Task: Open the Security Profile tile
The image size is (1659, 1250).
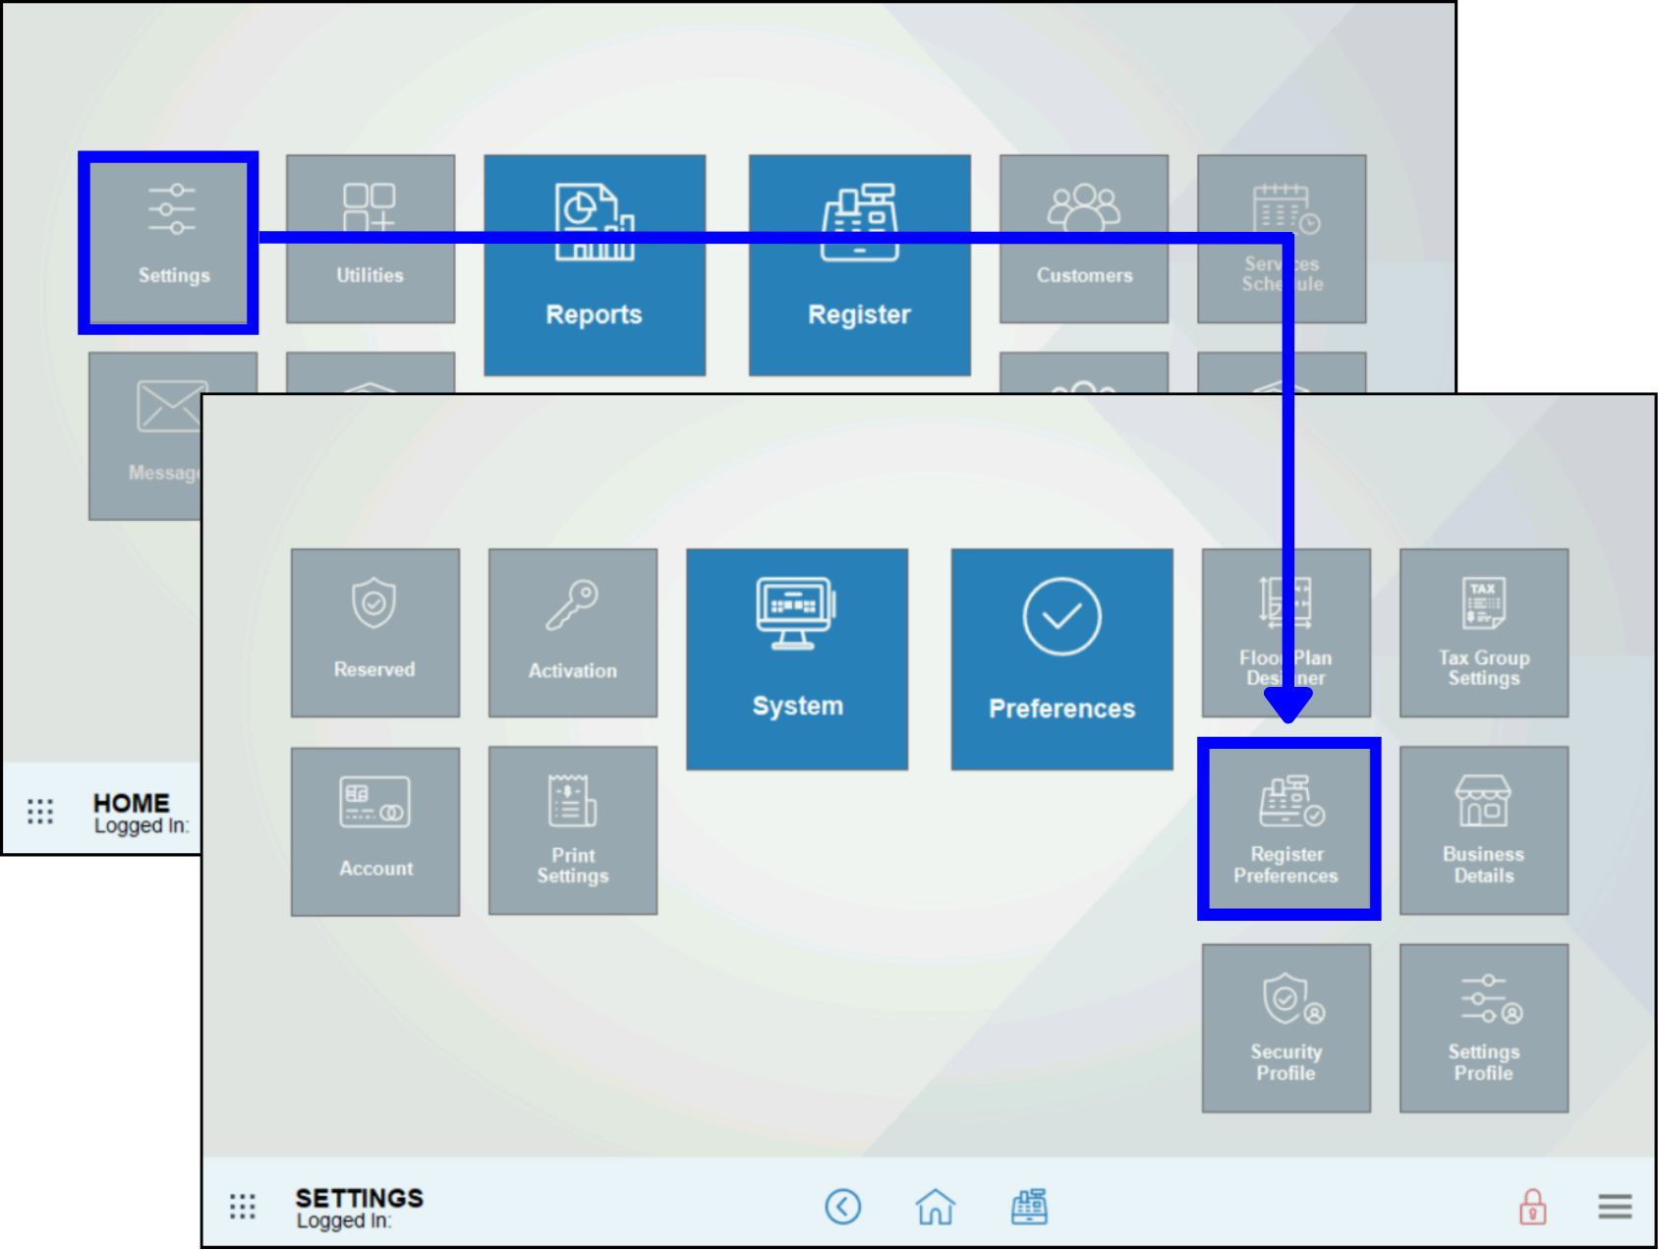Action: [1286, 1028]
